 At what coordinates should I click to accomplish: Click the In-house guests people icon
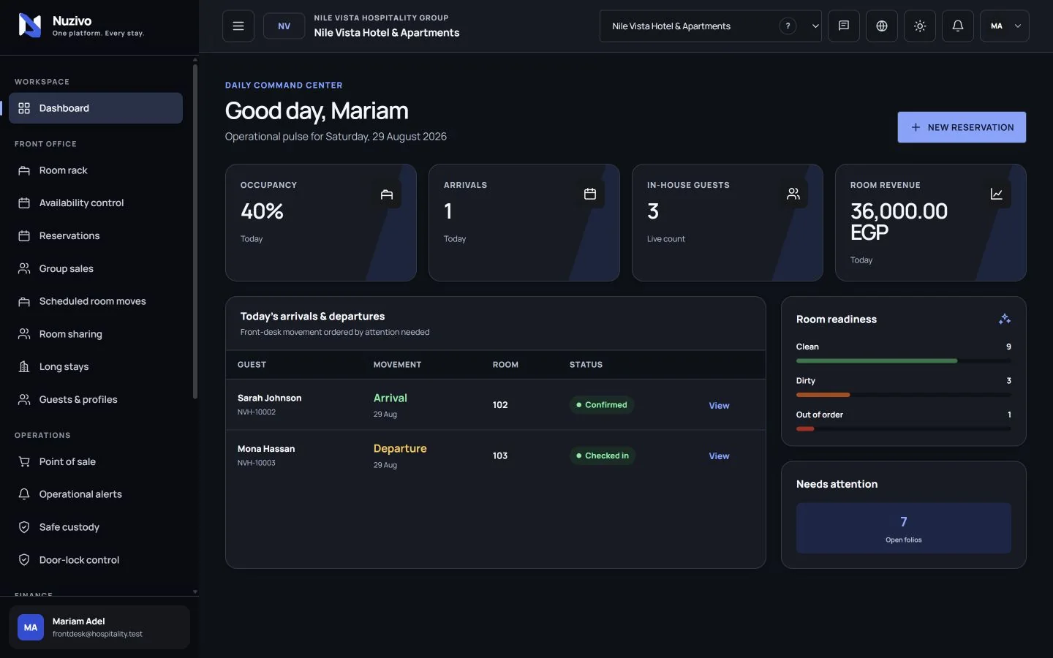point(793,194)
